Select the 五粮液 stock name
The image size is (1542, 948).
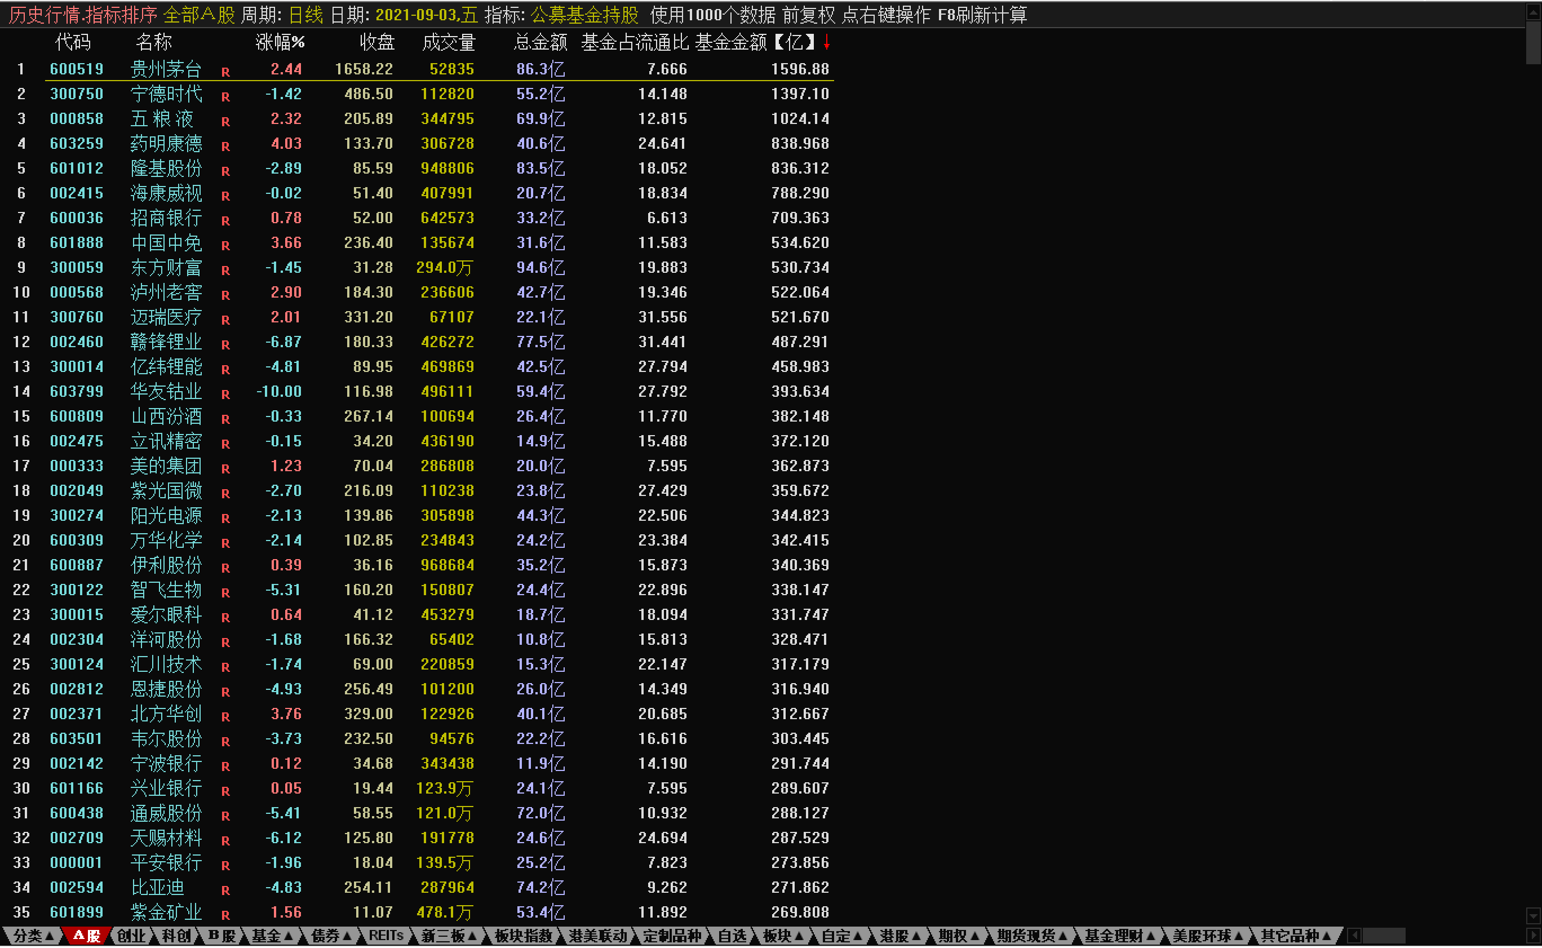tap(162, 118)
